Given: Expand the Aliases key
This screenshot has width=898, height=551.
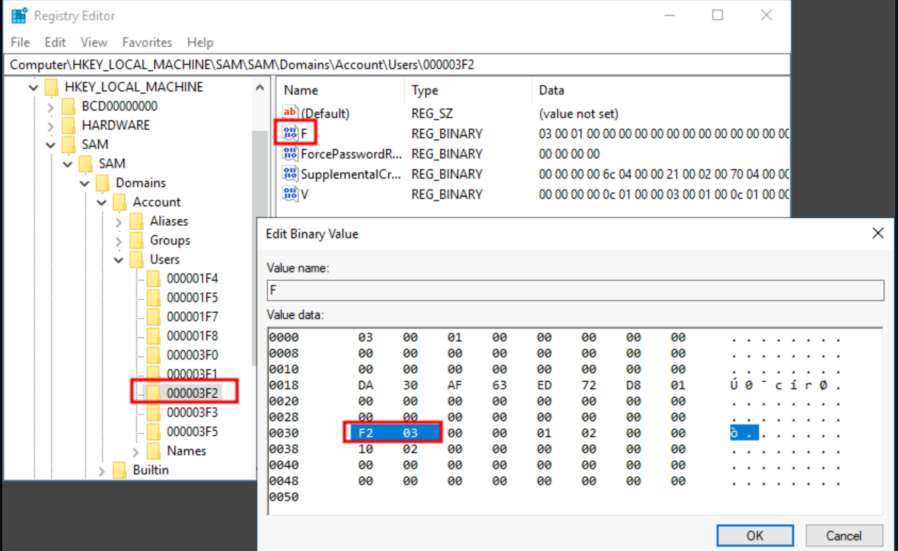Looking at the screenshot, I should tap(118, 222).
